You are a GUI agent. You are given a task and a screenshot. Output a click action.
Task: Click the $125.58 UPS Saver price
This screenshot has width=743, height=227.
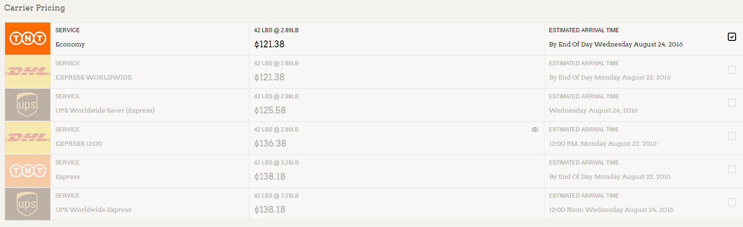pyautogui.click(x=270, y=111)
